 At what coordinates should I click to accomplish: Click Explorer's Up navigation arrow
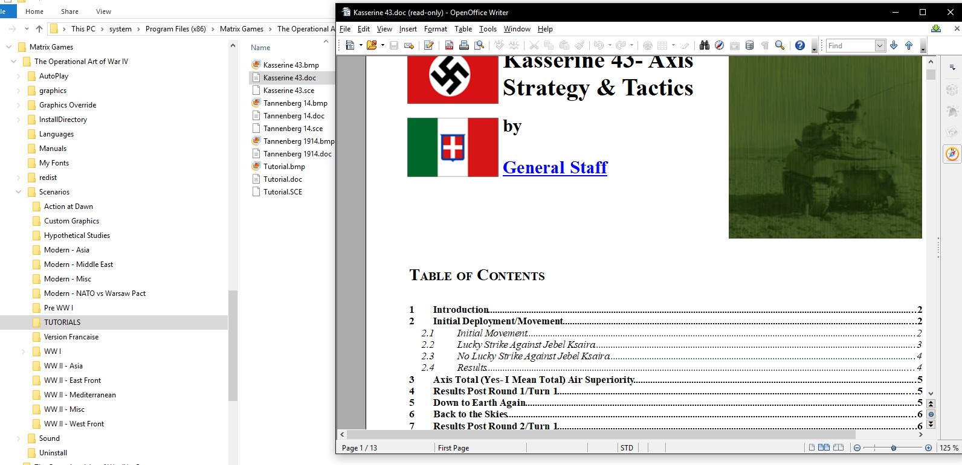39,29
